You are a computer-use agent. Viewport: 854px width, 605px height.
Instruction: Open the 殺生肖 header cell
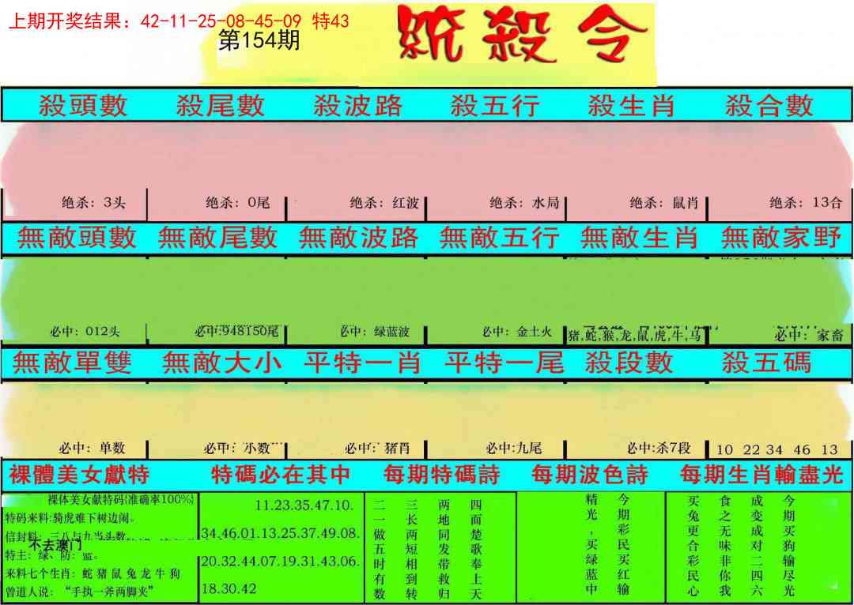[x=631, y=105]
